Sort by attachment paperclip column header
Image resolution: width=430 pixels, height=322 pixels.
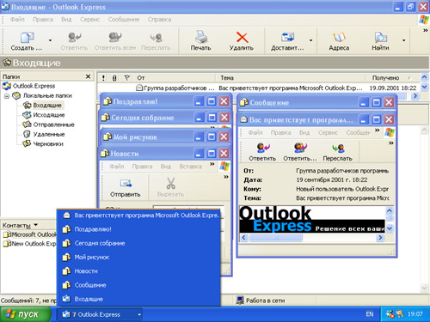(114, 78)
